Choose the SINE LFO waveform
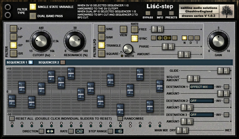Screen dimensions: 239x139 click(101, 29)
